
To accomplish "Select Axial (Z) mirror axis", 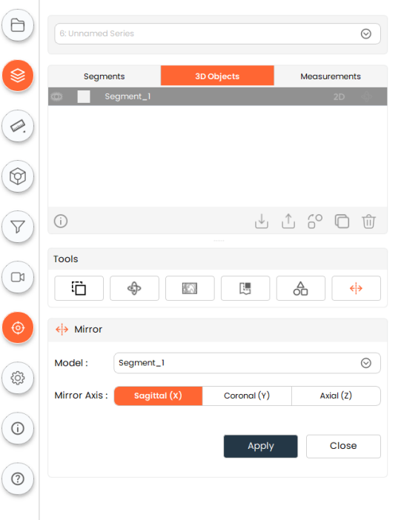I will tap(336, 396).
